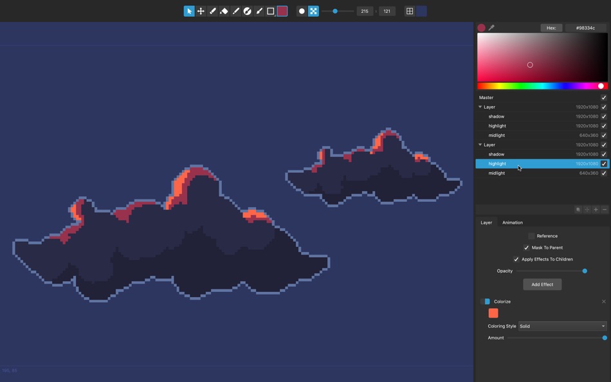Select the Eraser tool

[x=225, y=11]
